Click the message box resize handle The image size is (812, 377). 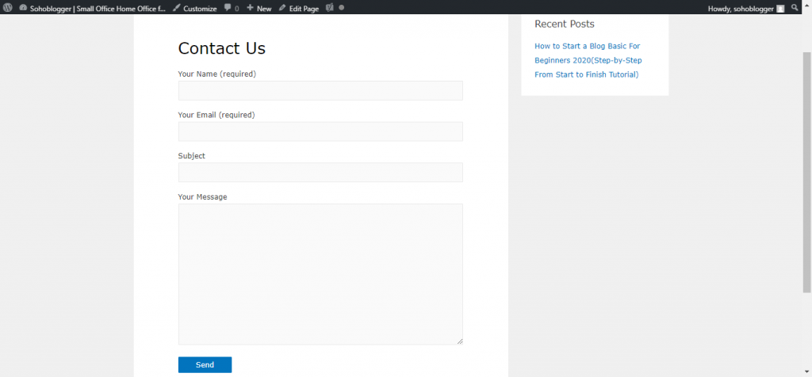(459, 341)
